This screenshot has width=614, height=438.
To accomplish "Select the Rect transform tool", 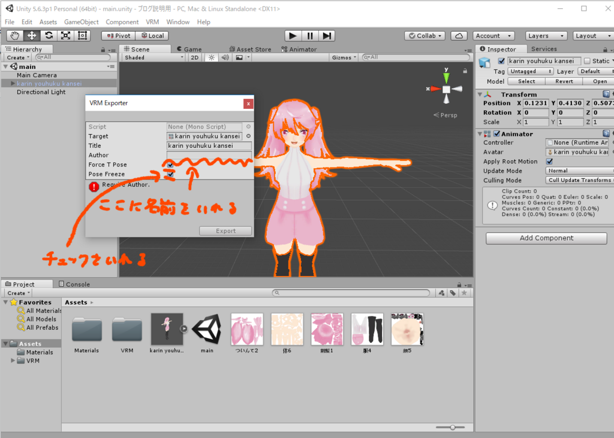I will tap(82, 35).
